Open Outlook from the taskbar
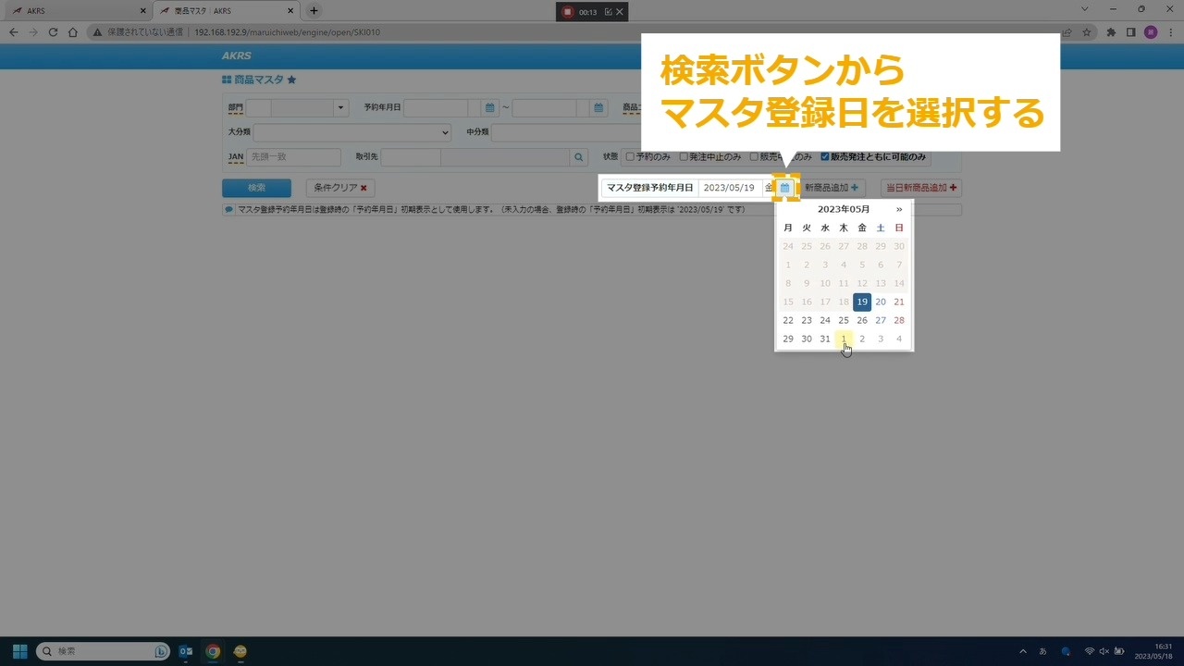1184x666 pixels. point(186,651)
